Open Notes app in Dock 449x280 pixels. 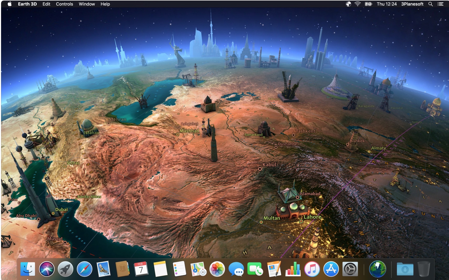click(160, 269)
